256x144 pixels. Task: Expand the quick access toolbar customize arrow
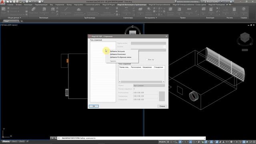pos(43,2)
